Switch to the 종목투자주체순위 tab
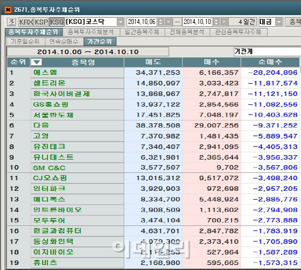 (x=33, y=32)
